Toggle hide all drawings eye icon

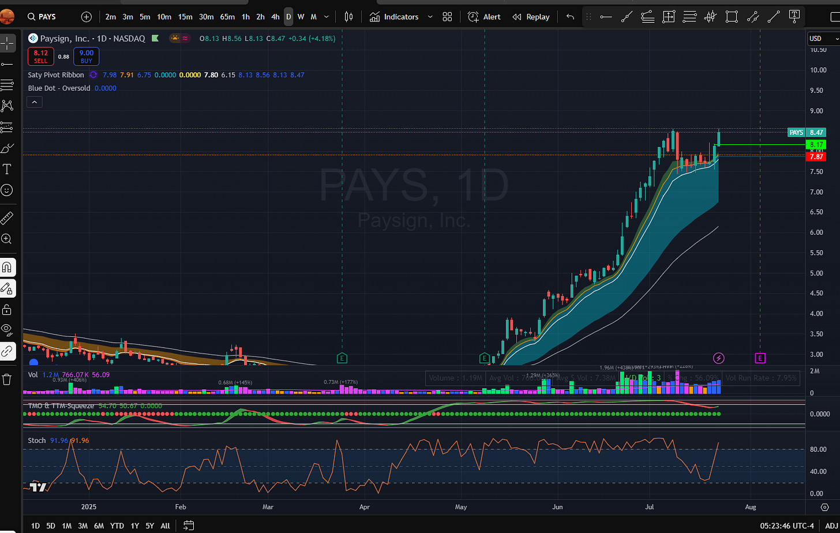pyautogui.click(x=7, y=330)
